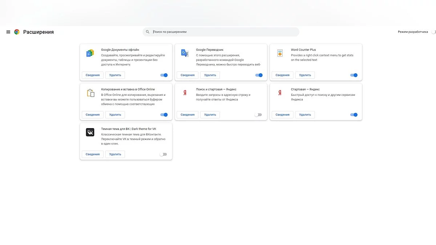
Task: Enable Поиск и стартовая — Яндекс toggle
Action: coord(258,115)
